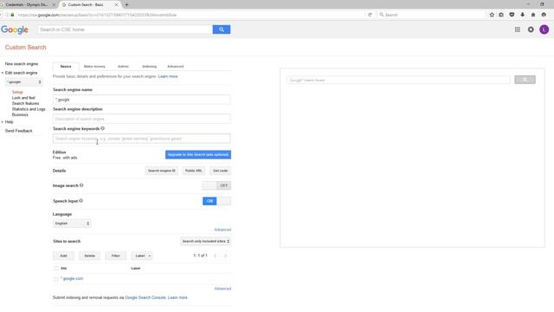The height and width of the screenshot is (312, 554).
Task: Focus the Search engine description field
Action: [x=142, y=119]
